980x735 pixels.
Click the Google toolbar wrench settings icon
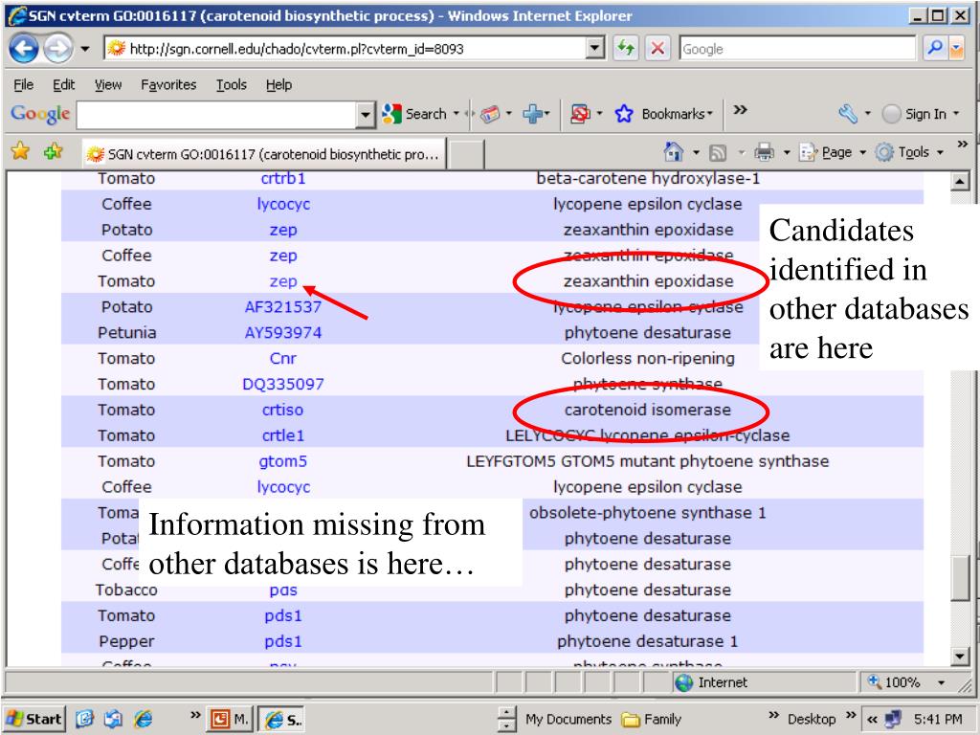[848, 114]
